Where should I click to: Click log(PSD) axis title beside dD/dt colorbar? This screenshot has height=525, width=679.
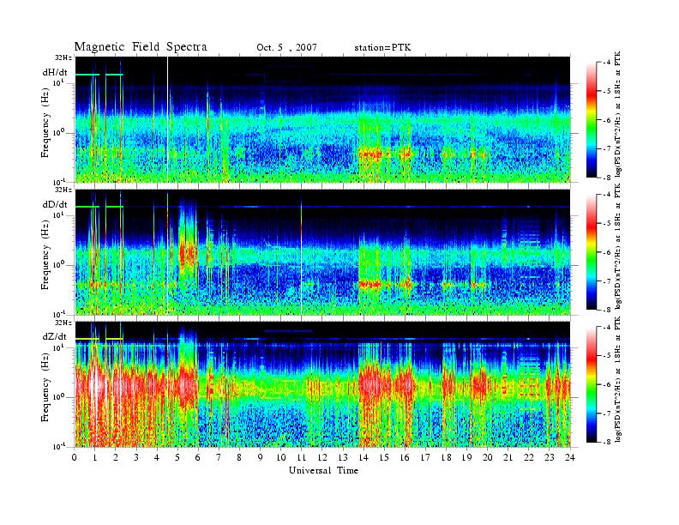(617, 246)
